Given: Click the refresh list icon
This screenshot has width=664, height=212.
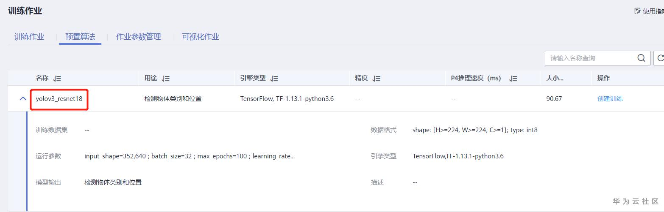Looking at the screenshot, I should (660, 58).
